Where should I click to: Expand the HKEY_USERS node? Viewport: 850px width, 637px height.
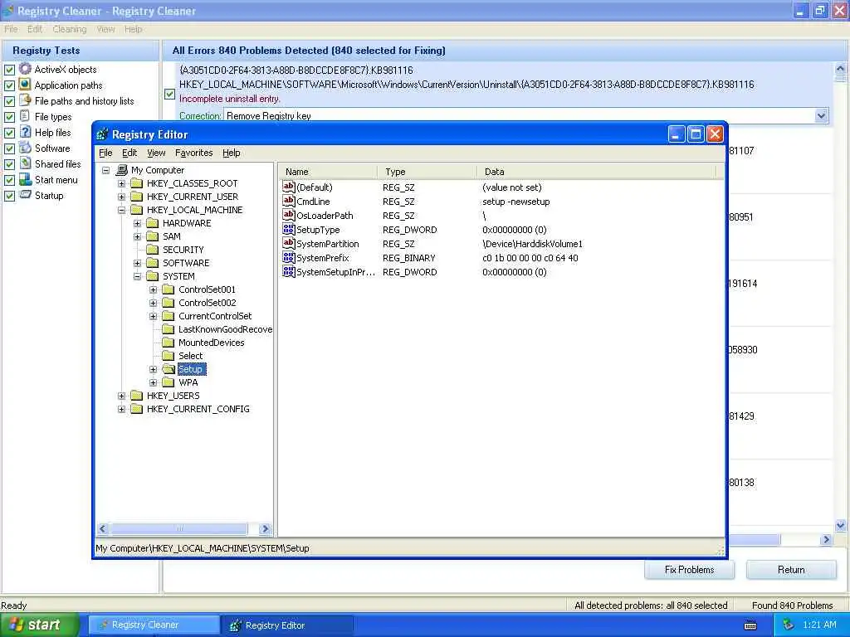click(121, 396)
